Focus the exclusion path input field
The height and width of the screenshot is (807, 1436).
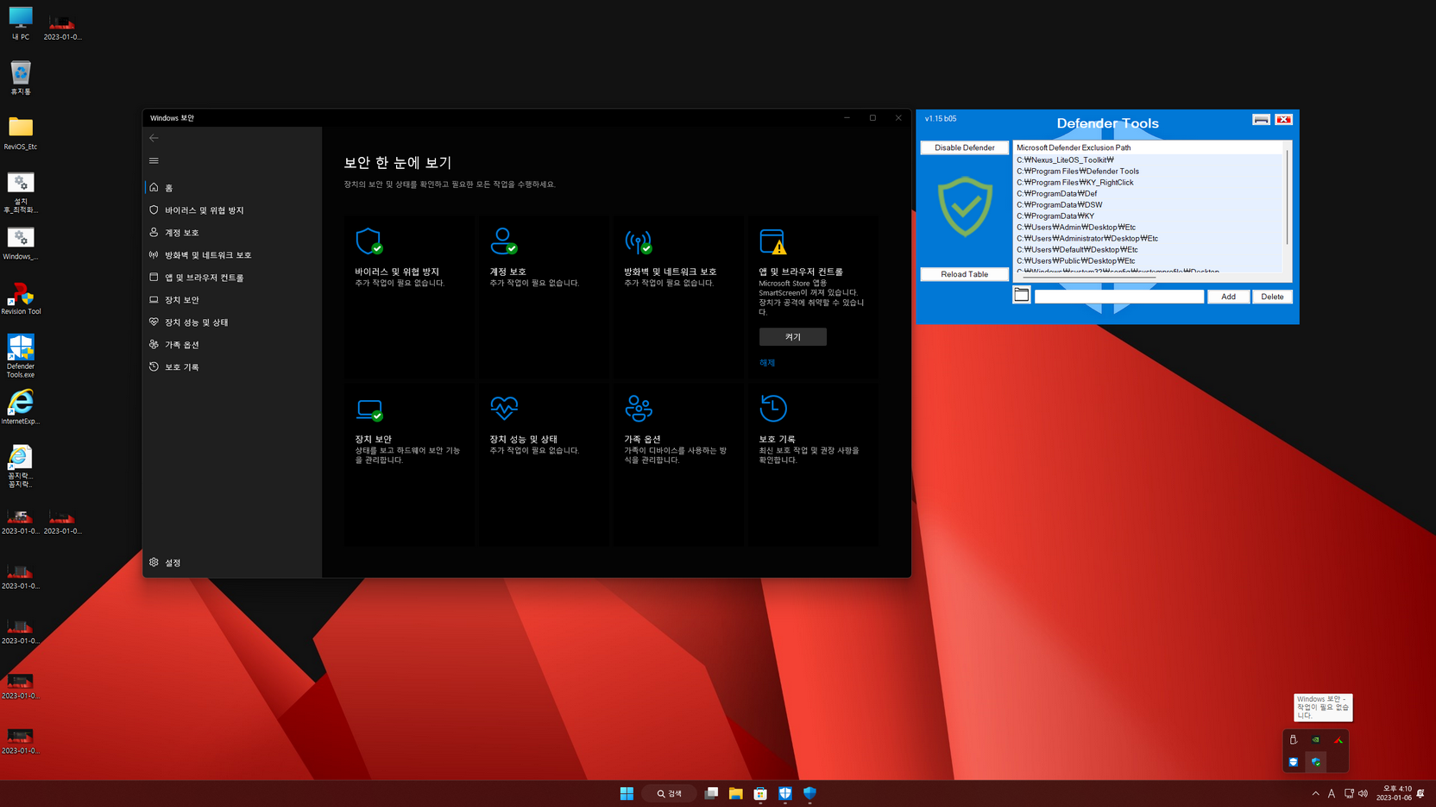[x=1119, y=297]
